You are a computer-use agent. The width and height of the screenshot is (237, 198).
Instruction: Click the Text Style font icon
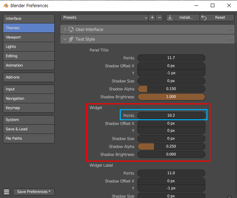click(71, 39)
